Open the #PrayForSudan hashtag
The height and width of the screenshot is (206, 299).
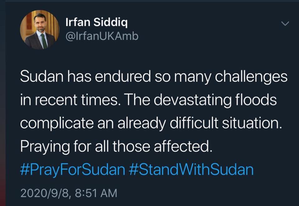(72, 170)
